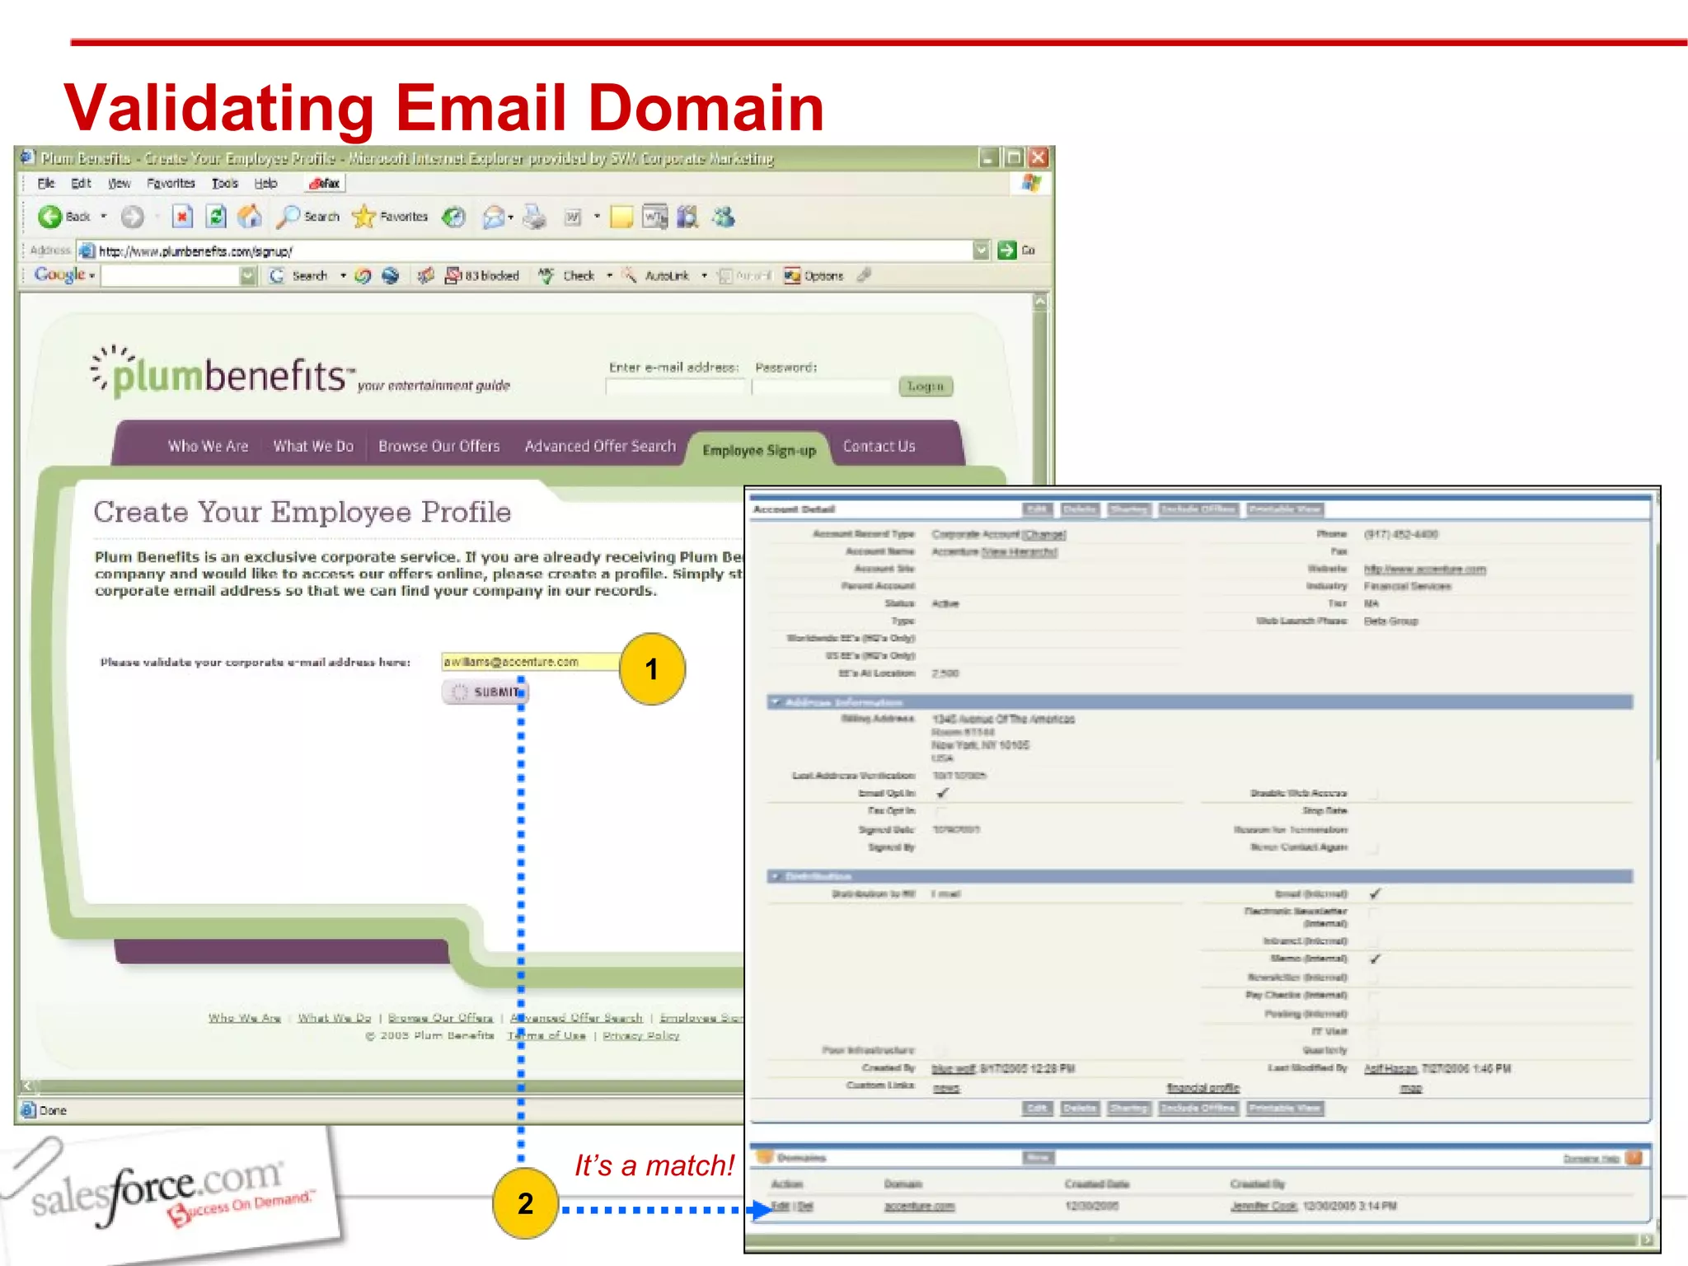Viewport: 1688px width, 1266px height.
Task: Toggle the Email Opt In checkmark
Action: coord(942,793)
